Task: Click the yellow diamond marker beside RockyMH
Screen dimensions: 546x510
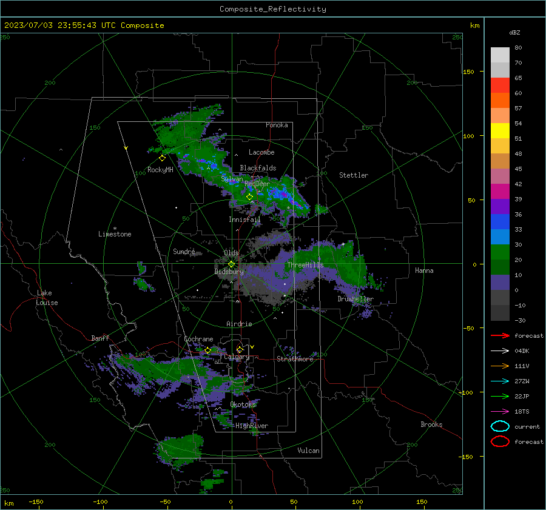Action: pyautogui.click(x=162, y=158)
